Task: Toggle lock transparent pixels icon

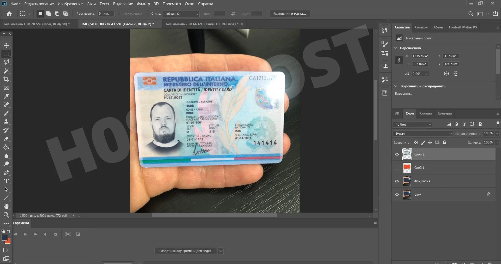Action: pyautogui.click(x=416, y=142)
